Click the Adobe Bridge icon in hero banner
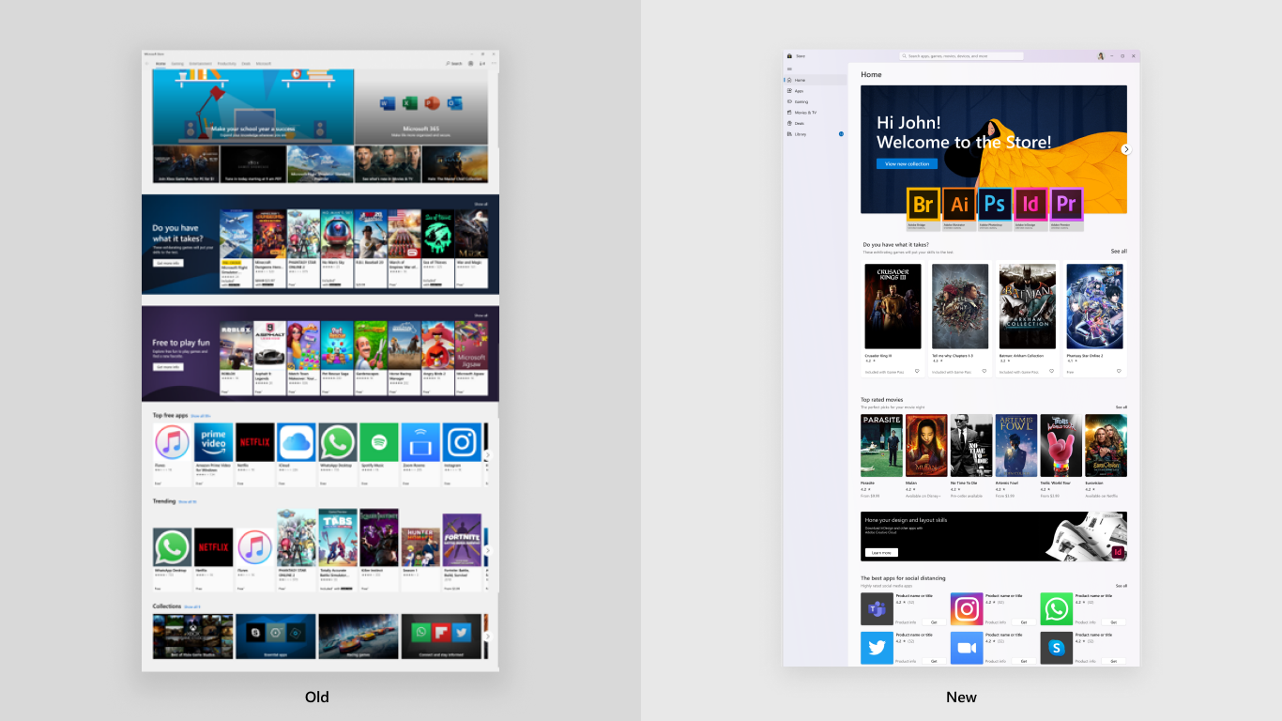Image resolution: width=1282 pixels, height=721 pixels. coord(923,204)
